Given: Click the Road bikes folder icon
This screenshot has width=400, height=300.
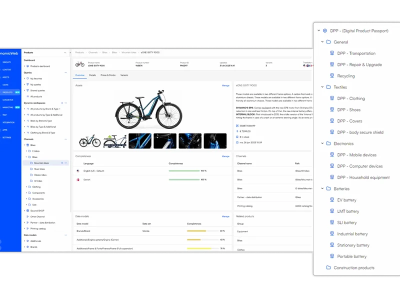Looking at the screenshot, I should pos(31,169).
